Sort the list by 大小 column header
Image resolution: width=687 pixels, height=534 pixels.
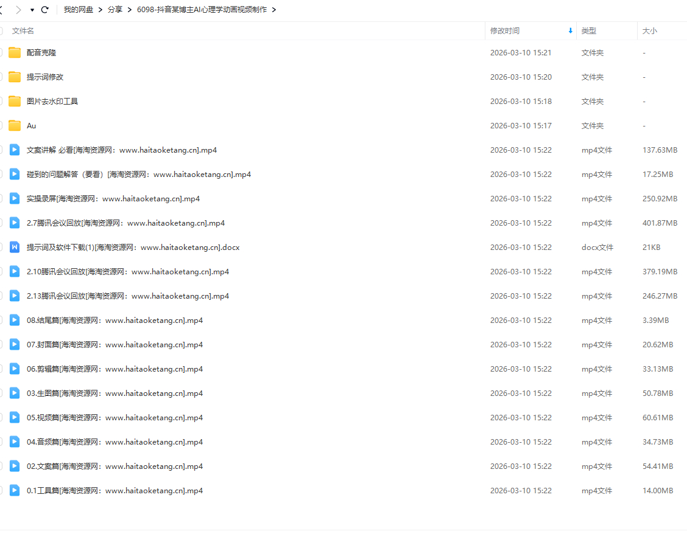tap(649, 31)
